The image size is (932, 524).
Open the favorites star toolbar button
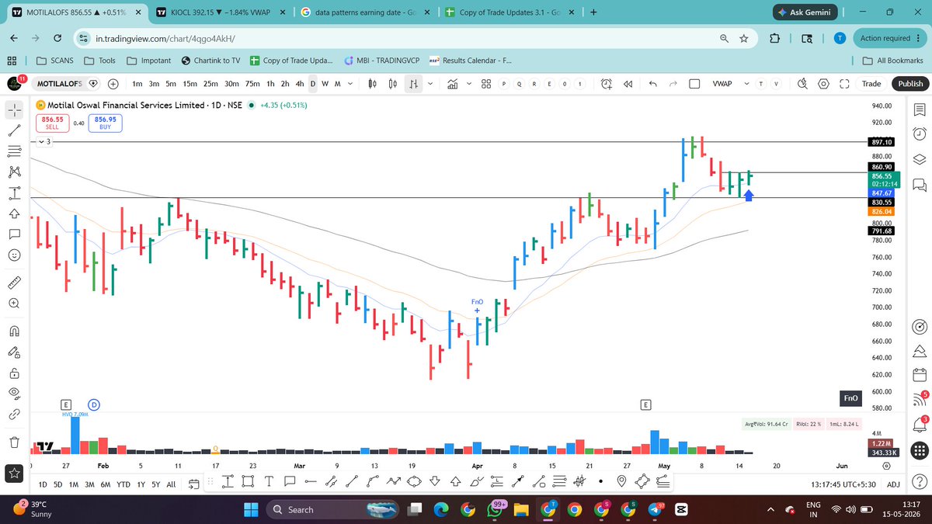[x=14, y=472]
